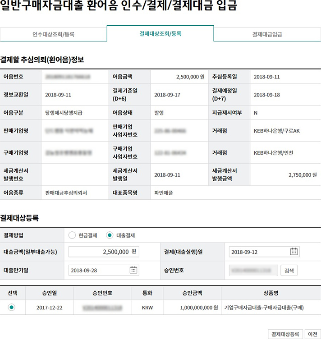This screenshot has height=340, width=321.
Task: Open the 결제대금입금 tab
Action: (x=267, y=34)
